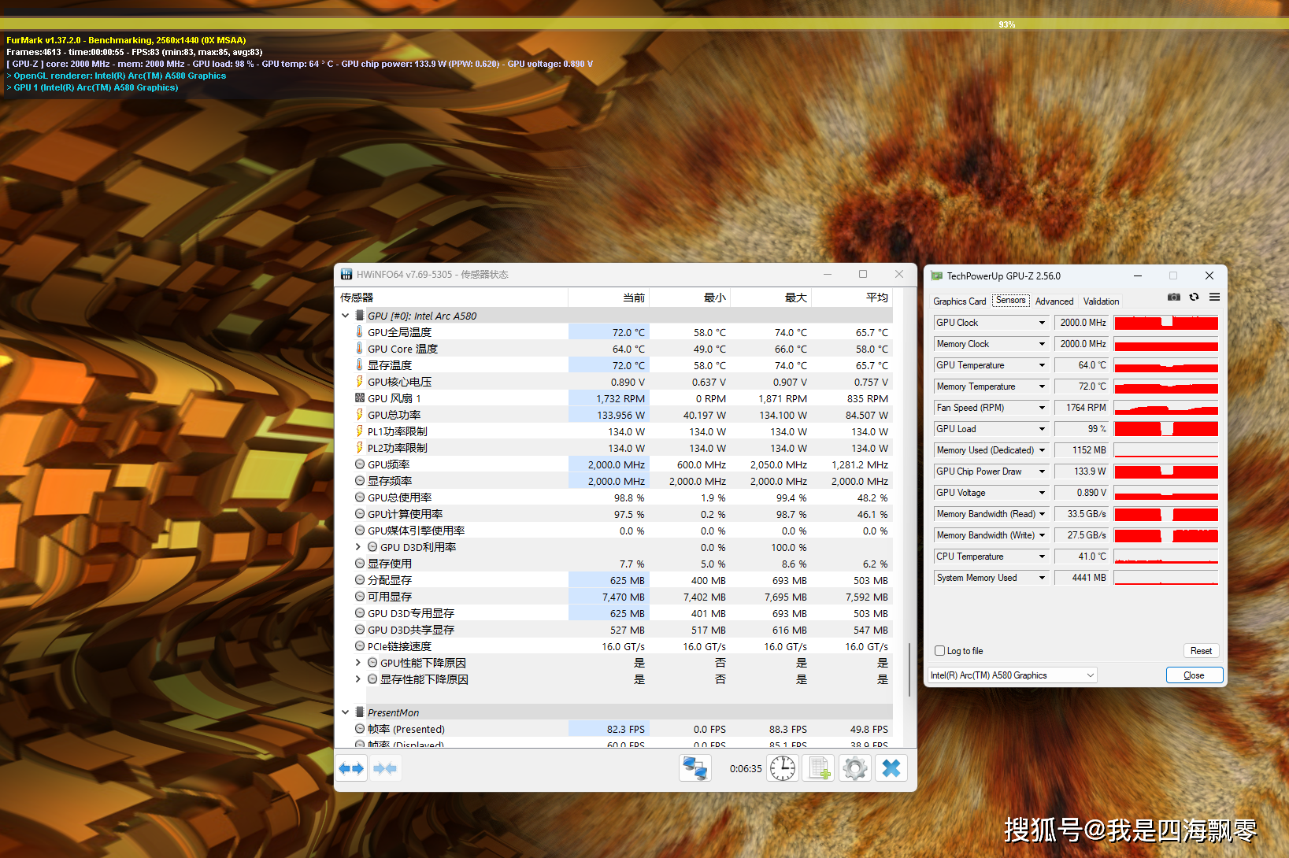The image size is (1289, 858).
Task: Switch to the Advanced tab
Action: coord(1054,301)
